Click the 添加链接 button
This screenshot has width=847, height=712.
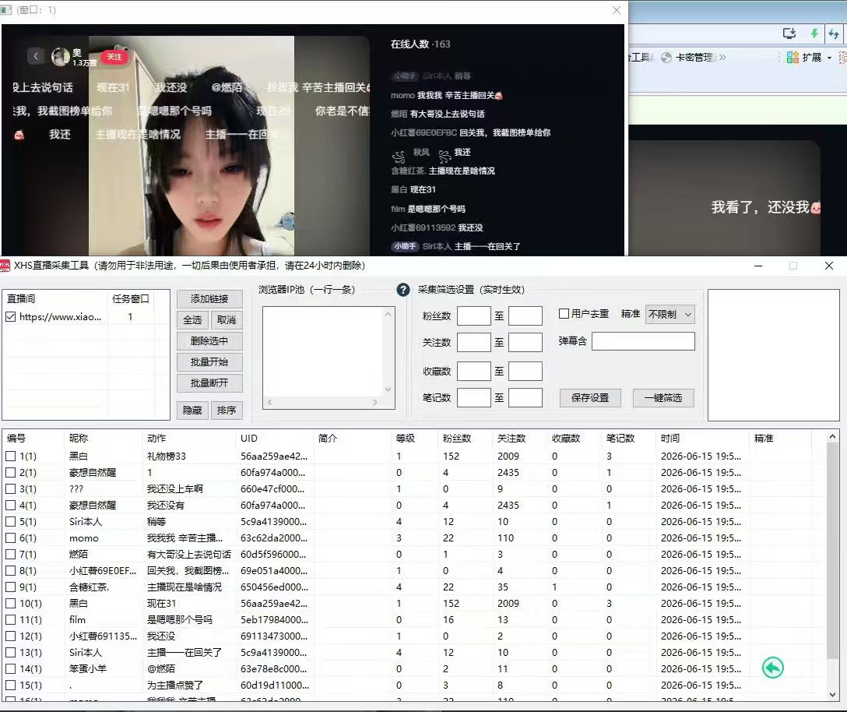209,299
